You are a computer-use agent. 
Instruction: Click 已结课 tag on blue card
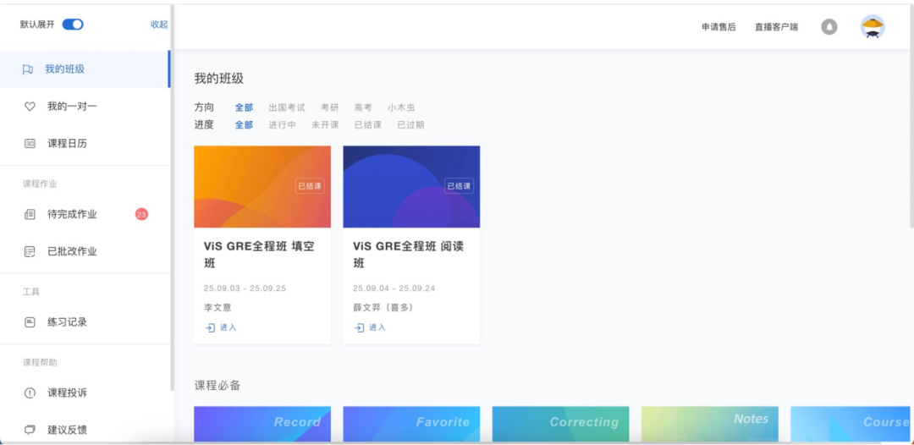(x=460, y=186)
